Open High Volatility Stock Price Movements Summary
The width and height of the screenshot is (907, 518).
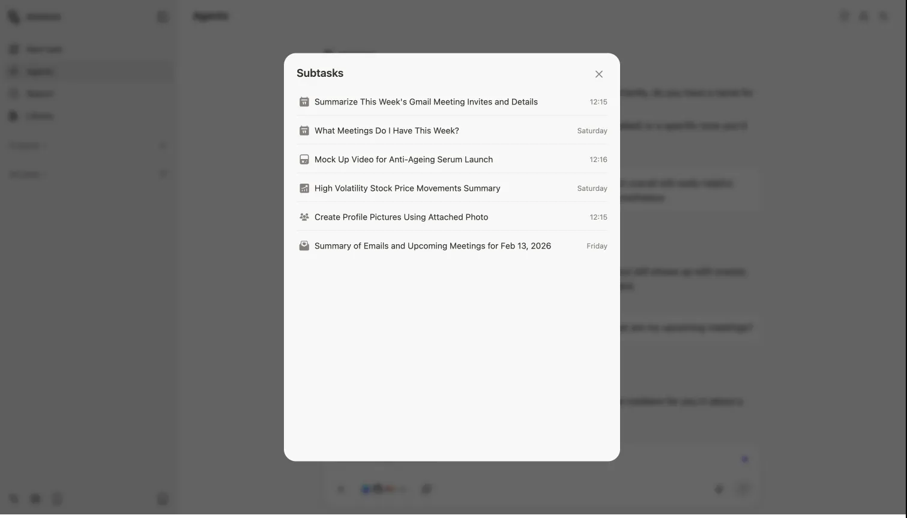coord(407,188)
